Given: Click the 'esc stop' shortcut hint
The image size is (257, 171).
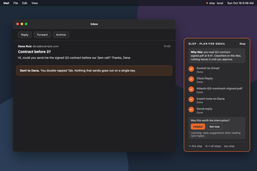Looking at the screenshot, I should [229, 146].
